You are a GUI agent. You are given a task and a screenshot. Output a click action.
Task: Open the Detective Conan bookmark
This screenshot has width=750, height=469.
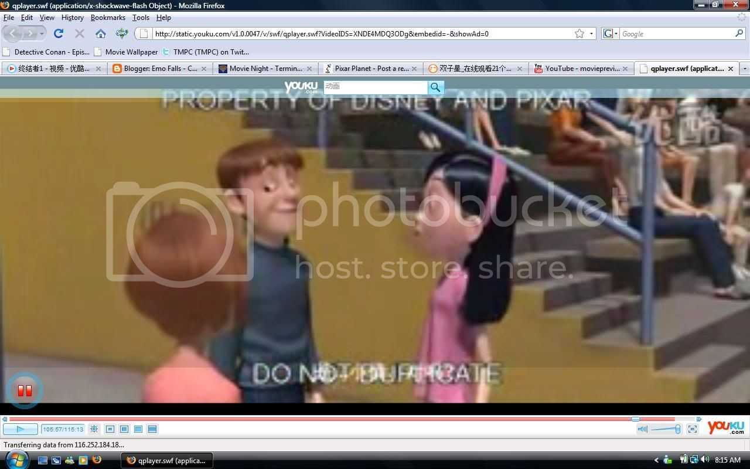coord(46,52)
